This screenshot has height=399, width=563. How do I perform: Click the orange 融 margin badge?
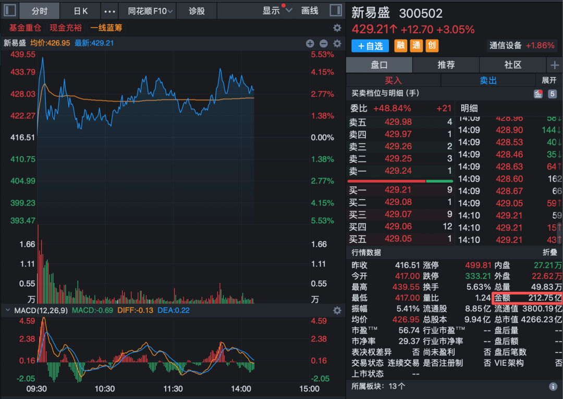pos(400,46)
